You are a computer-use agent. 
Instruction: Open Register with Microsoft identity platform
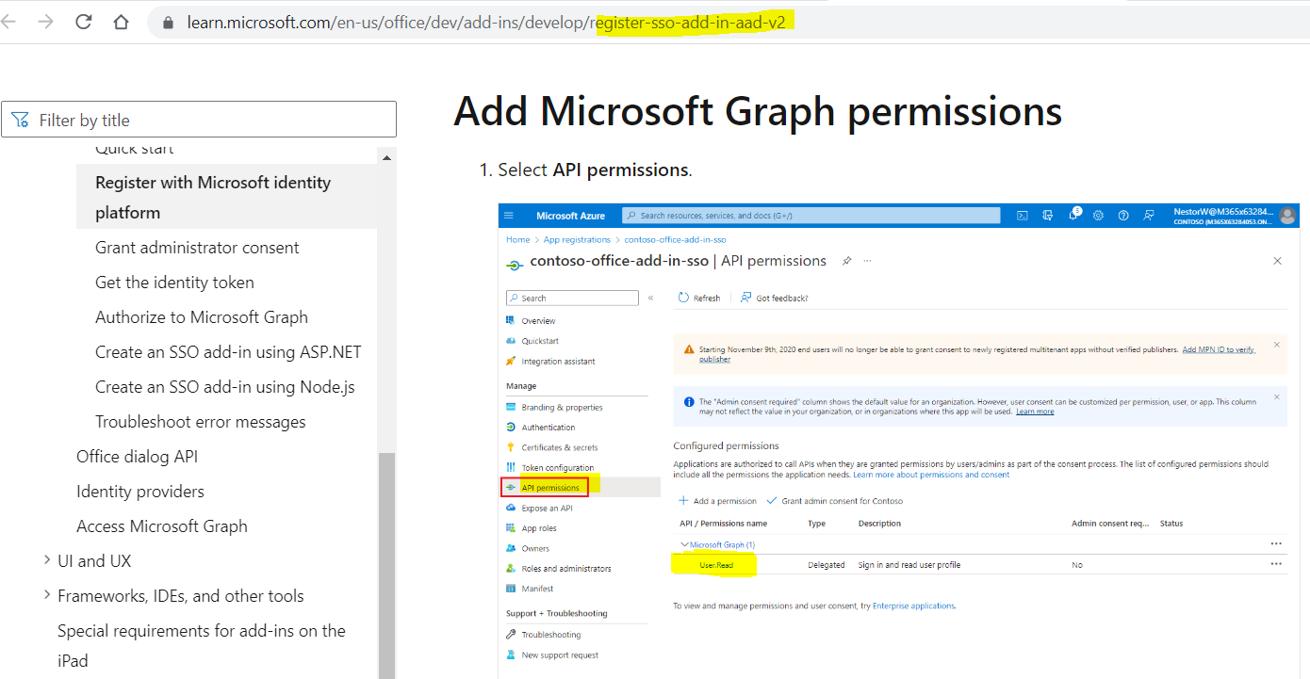pyautogui.click(x=226, y=197)
